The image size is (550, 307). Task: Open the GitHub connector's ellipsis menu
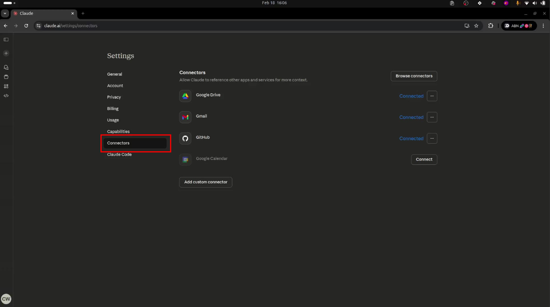click(432, 138)
